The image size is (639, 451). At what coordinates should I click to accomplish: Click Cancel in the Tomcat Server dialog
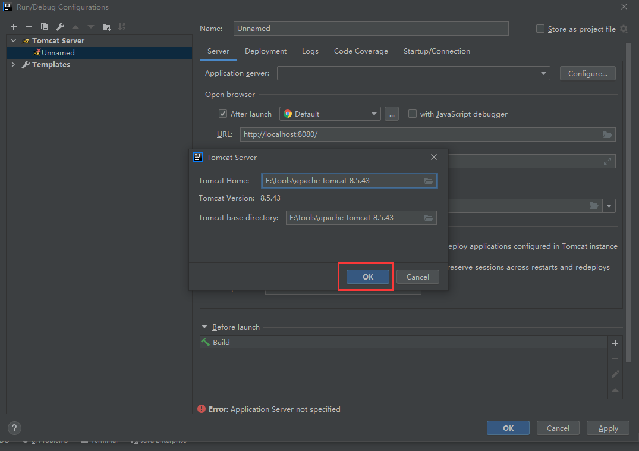pos(418,277)
